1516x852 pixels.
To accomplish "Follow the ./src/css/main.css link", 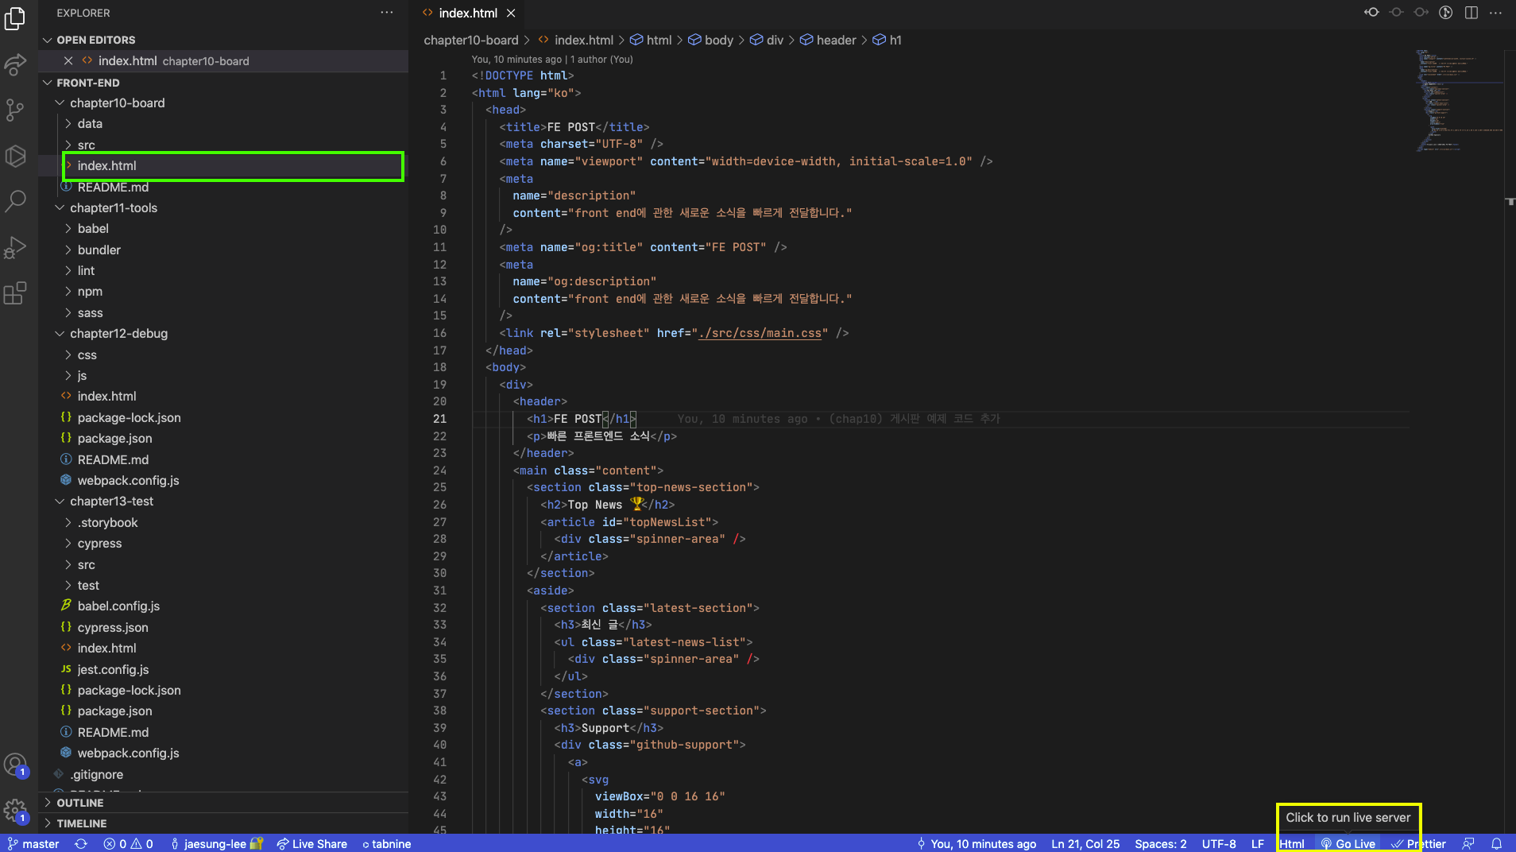I will pos(760,333).
